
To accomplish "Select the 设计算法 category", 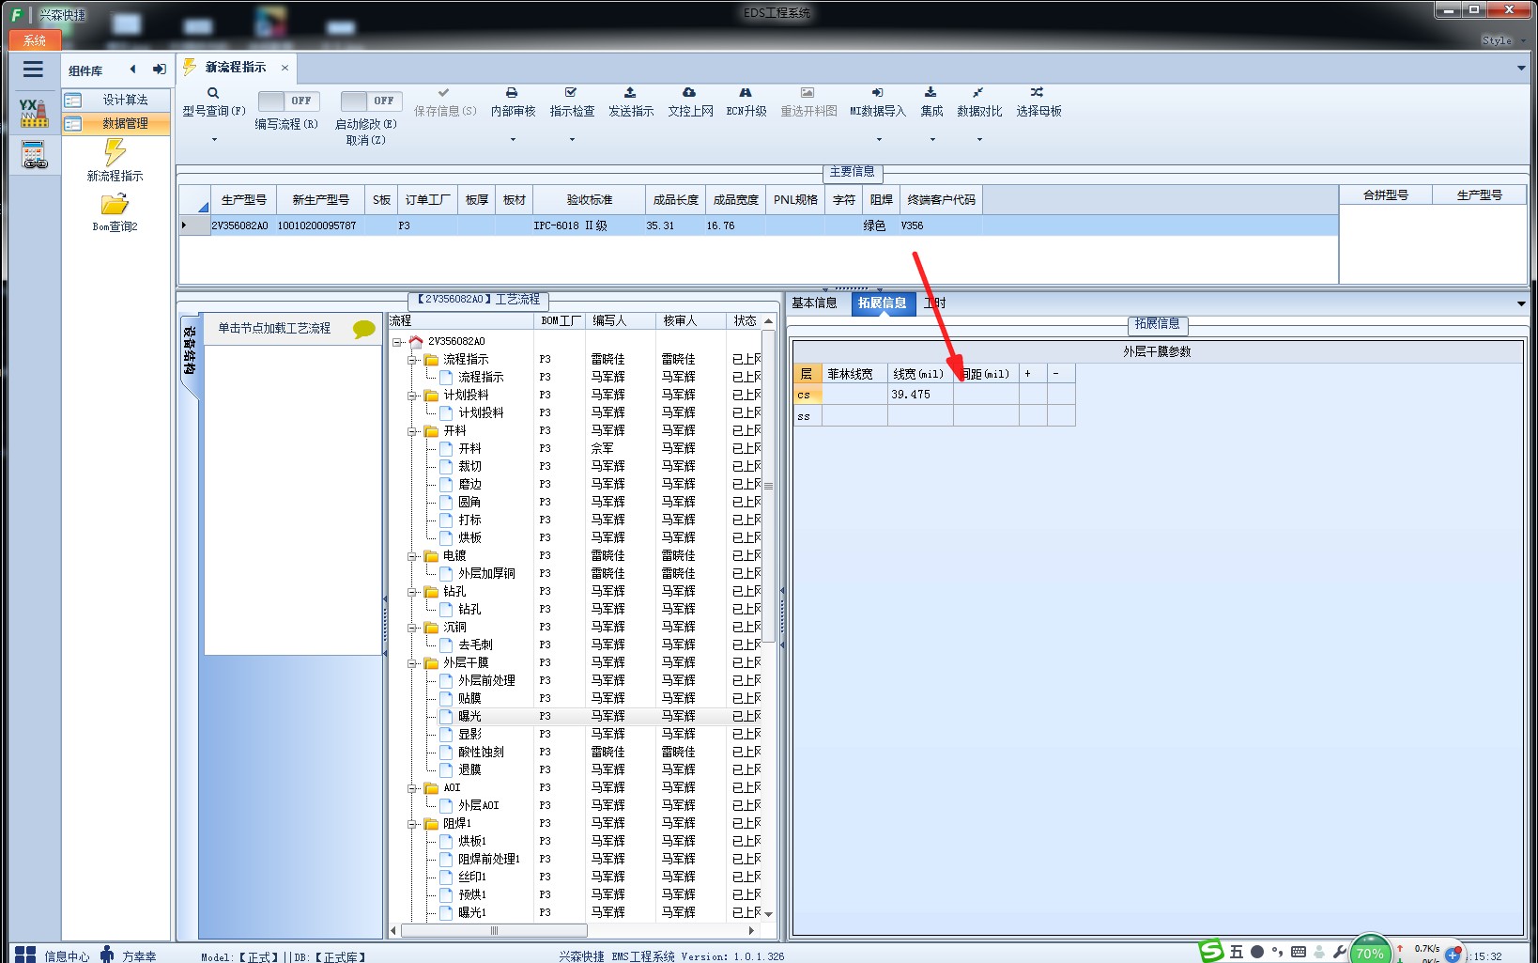I will pyautogui.click(x=116, y=100).
